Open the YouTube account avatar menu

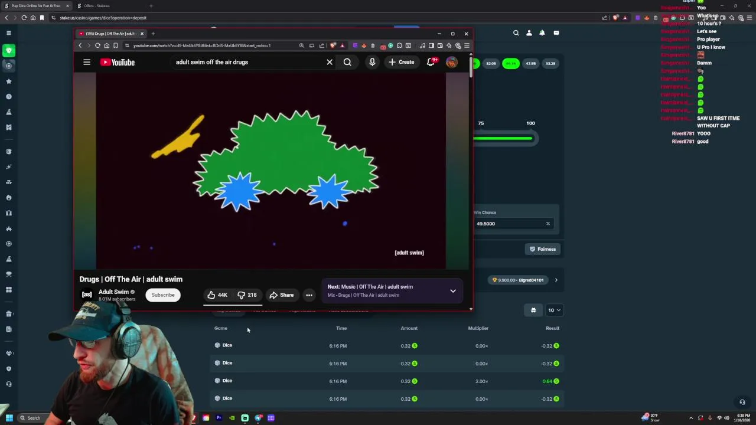point(452,62)
